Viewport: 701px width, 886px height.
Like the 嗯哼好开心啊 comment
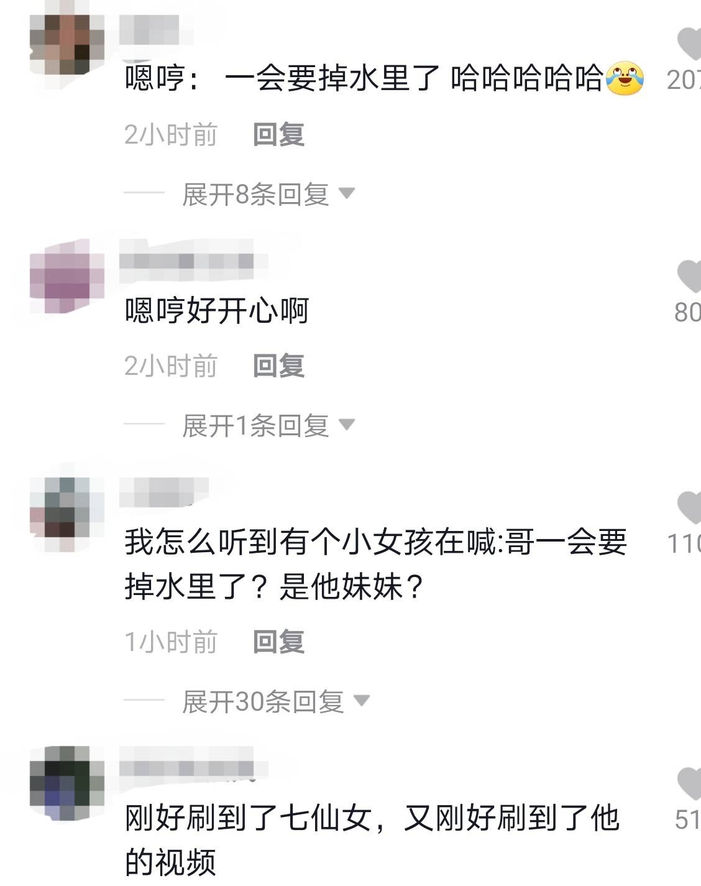click(689, 277)
